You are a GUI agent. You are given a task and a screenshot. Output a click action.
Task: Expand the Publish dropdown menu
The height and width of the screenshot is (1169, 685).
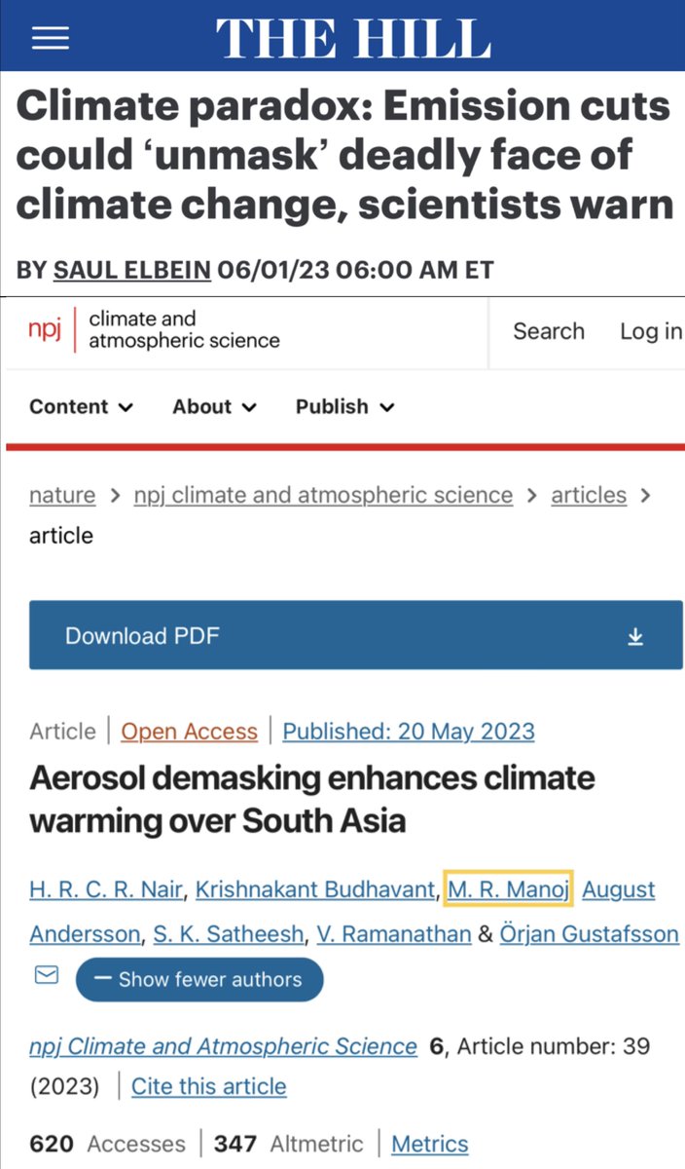(344, 407)
